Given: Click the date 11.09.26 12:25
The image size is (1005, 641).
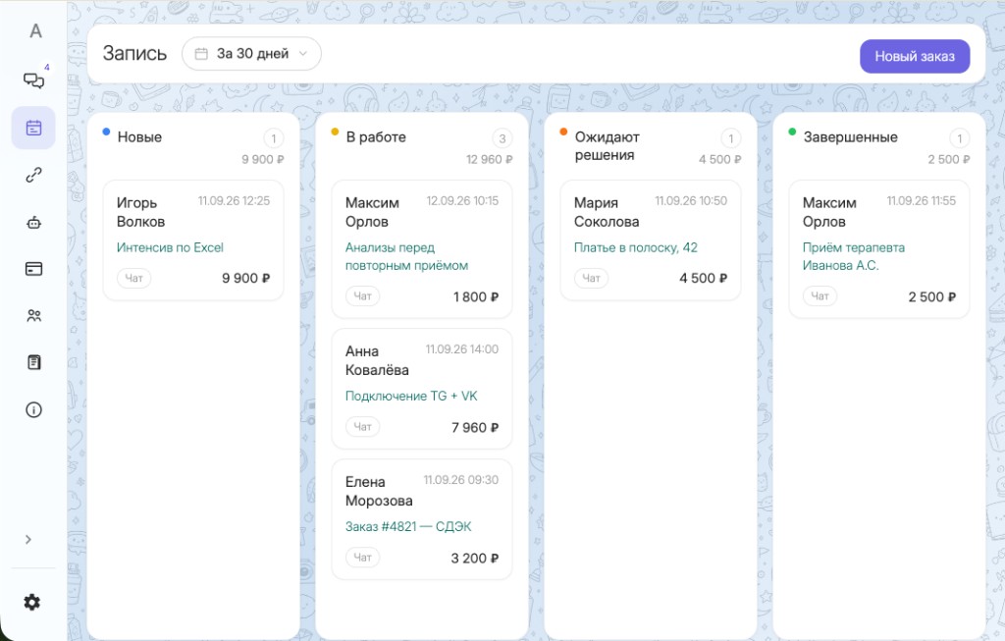Looking at the screenshot, I should 234,200.
